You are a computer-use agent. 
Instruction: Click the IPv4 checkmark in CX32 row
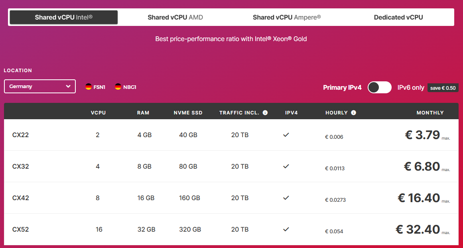click(x=286, y=166)
